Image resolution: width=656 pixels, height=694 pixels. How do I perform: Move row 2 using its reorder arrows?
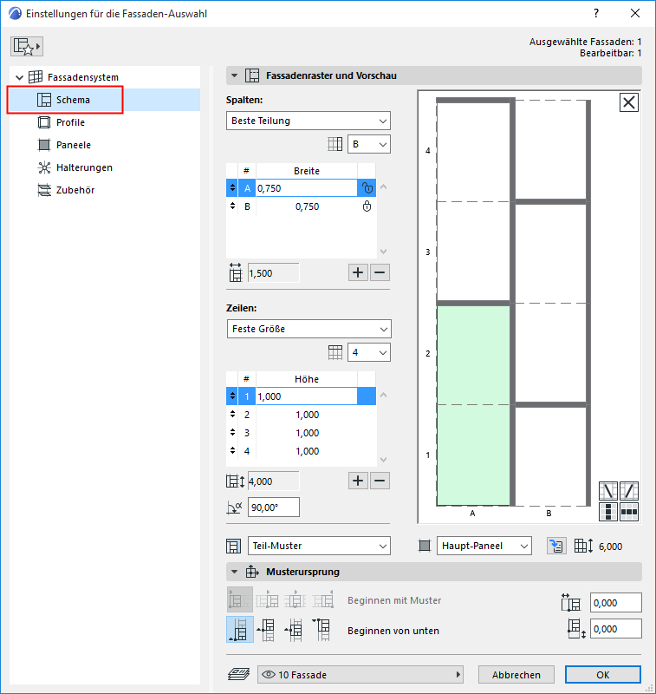point(232,415)
